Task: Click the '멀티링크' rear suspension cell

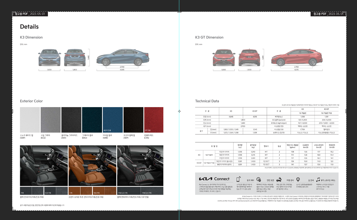Action: click(326, 129)
